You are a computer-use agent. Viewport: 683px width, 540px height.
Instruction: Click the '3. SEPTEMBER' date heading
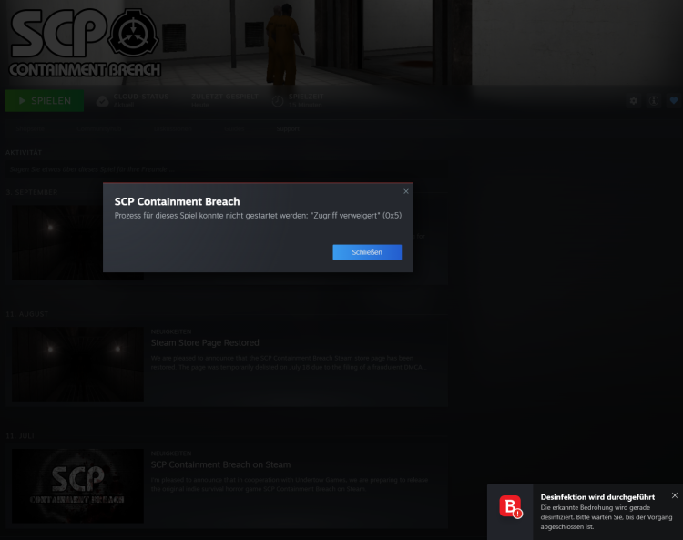pyautogui.click(x=31, y=192)
